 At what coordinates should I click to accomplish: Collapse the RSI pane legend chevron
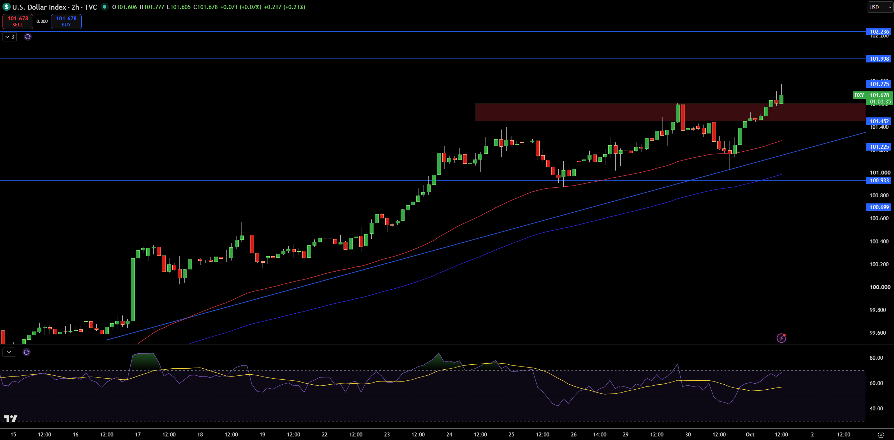(x=9, y=352)
